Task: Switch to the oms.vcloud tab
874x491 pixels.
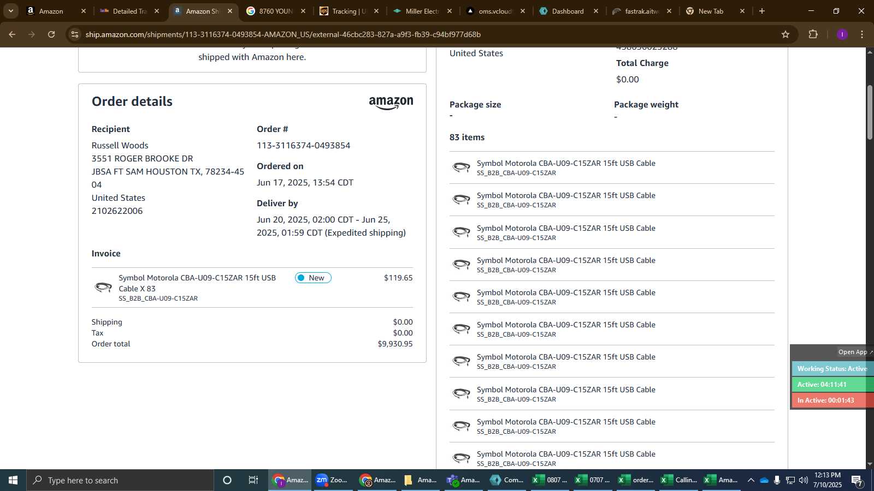Action: tap(495, 11)
